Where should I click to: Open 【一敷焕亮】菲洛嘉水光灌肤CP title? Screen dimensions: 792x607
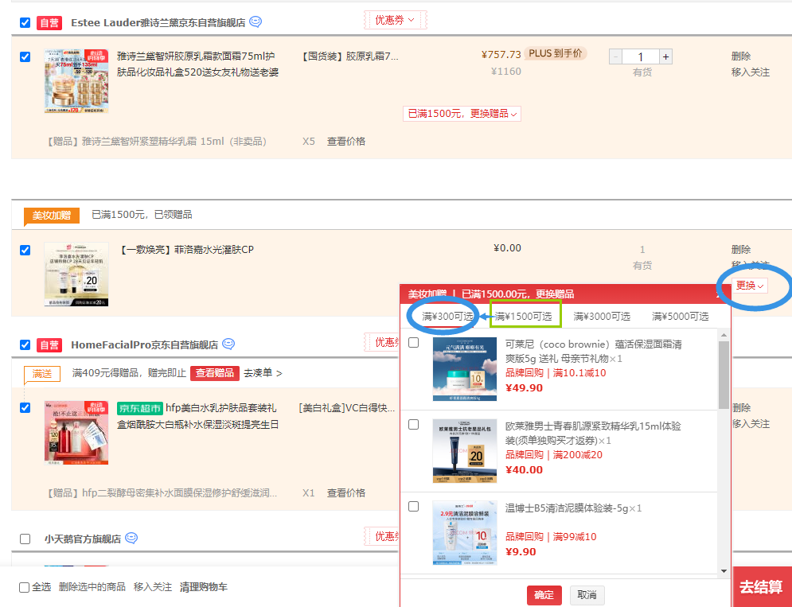pos(186,250)
